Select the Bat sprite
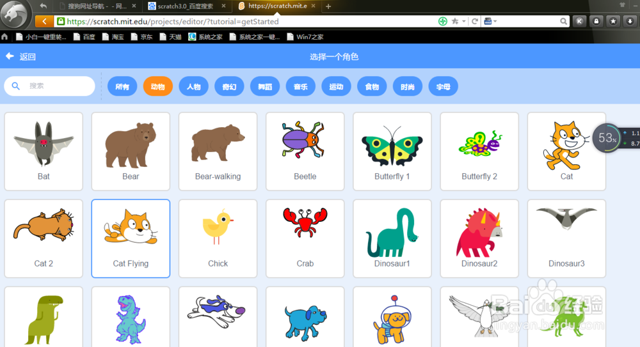 tap(44, 151)
